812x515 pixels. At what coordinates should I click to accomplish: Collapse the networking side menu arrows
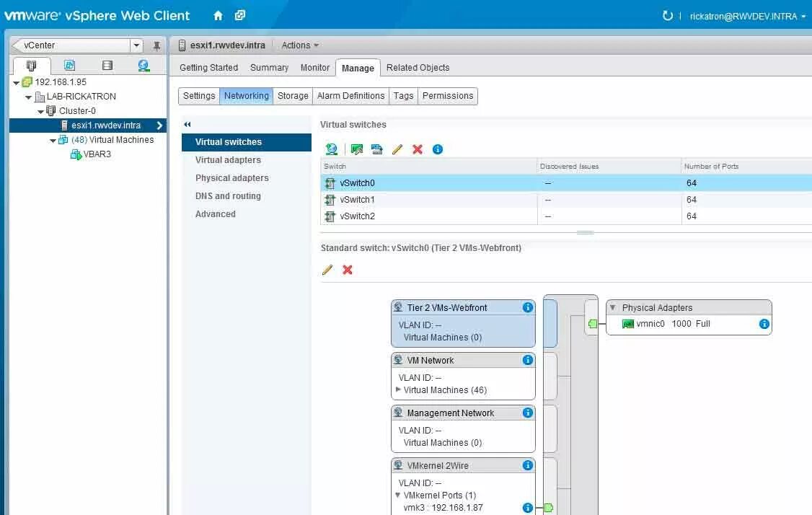pyautogui.click(x=187, y=124)
